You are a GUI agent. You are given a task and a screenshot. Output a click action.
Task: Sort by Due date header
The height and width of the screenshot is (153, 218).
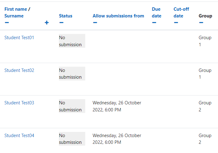click(x=157, y=13)
